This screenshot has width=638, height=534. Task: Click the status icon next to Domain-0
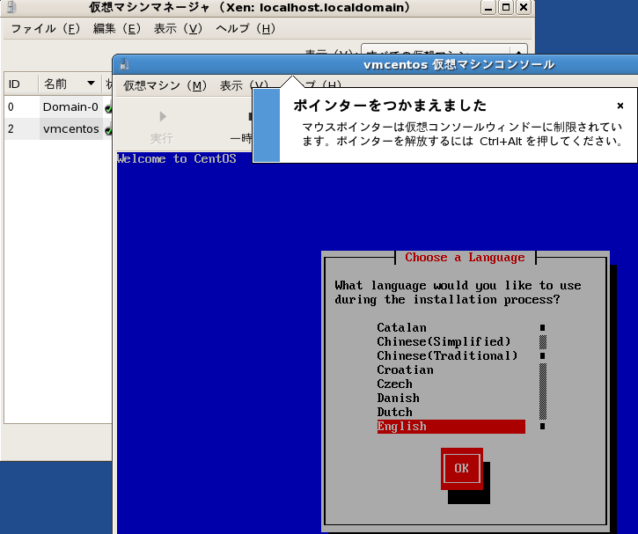(108, 108)
